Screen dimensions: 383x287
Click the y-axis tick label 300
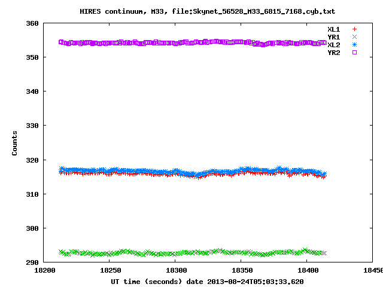click(x=32, y=228)
